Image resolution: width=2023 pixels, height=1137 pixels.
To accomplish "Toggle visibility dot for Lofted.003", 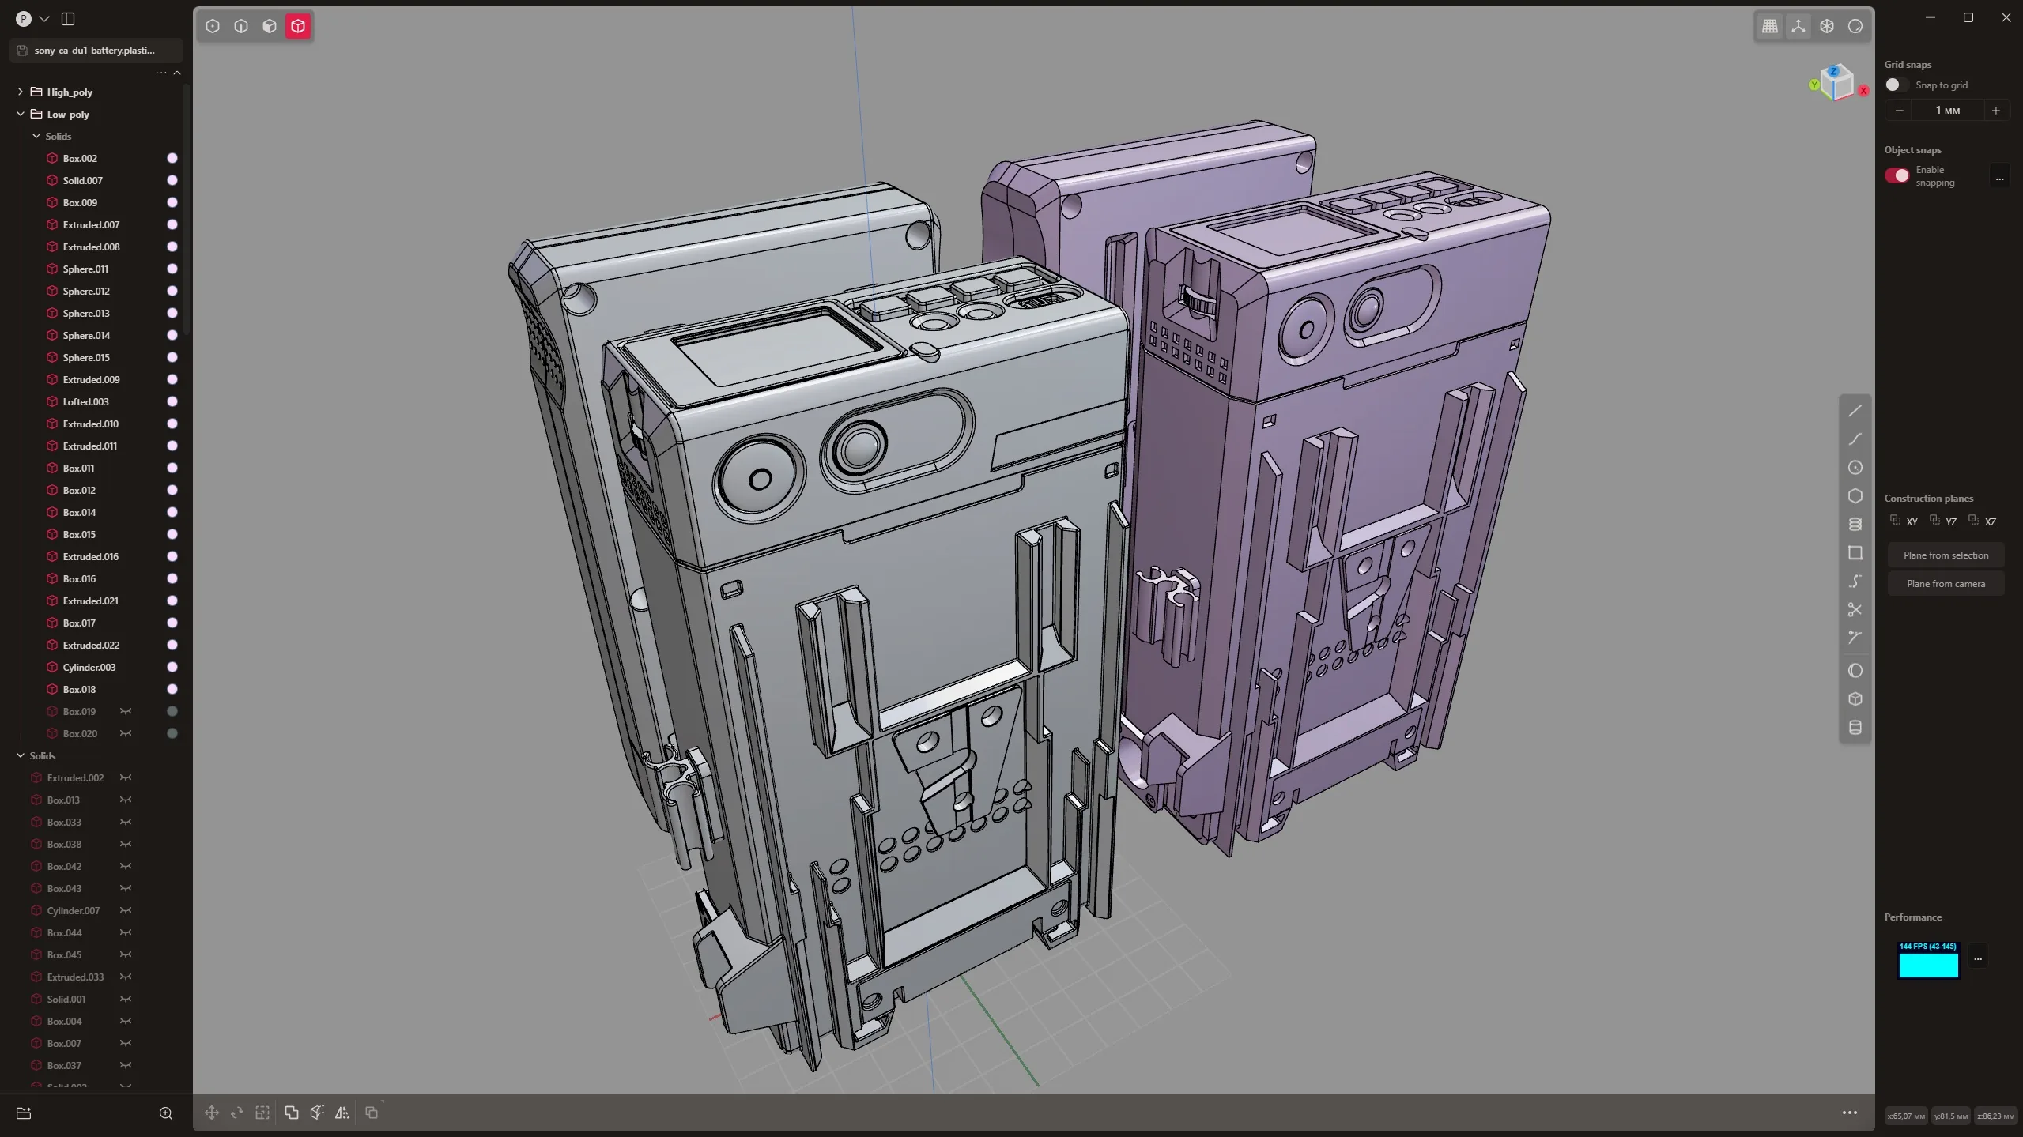I will (172, 401).
